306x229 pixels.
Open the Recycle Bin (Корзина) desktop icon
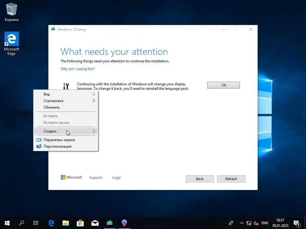click(x=12, y=13)
